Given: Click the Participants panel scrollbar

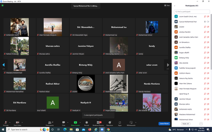Looking at the screenshot, I should pyautogui.click(x=211, y=42).
